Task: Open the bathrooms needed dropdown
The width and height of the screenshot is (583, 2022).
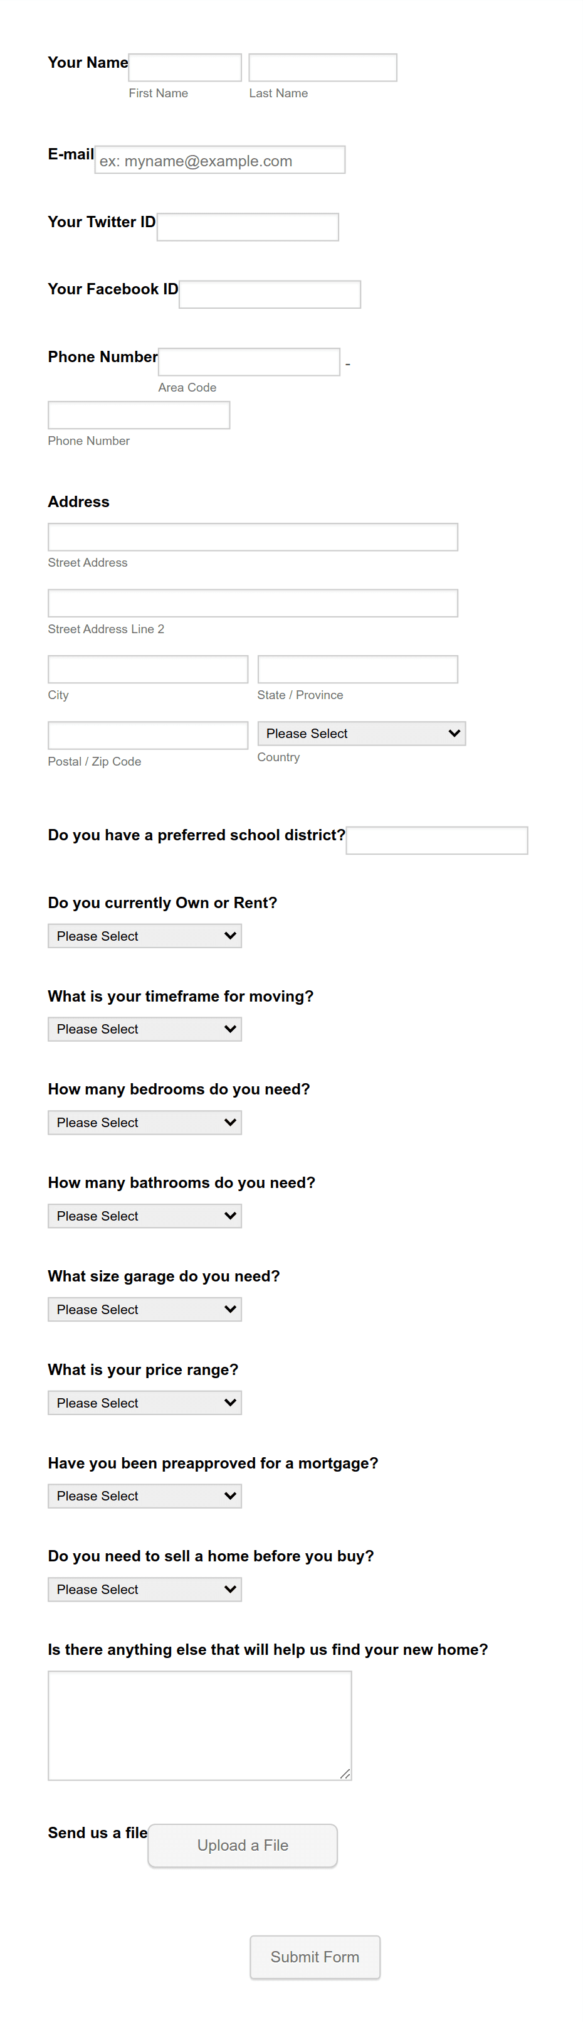Action: click(145, 1216)
